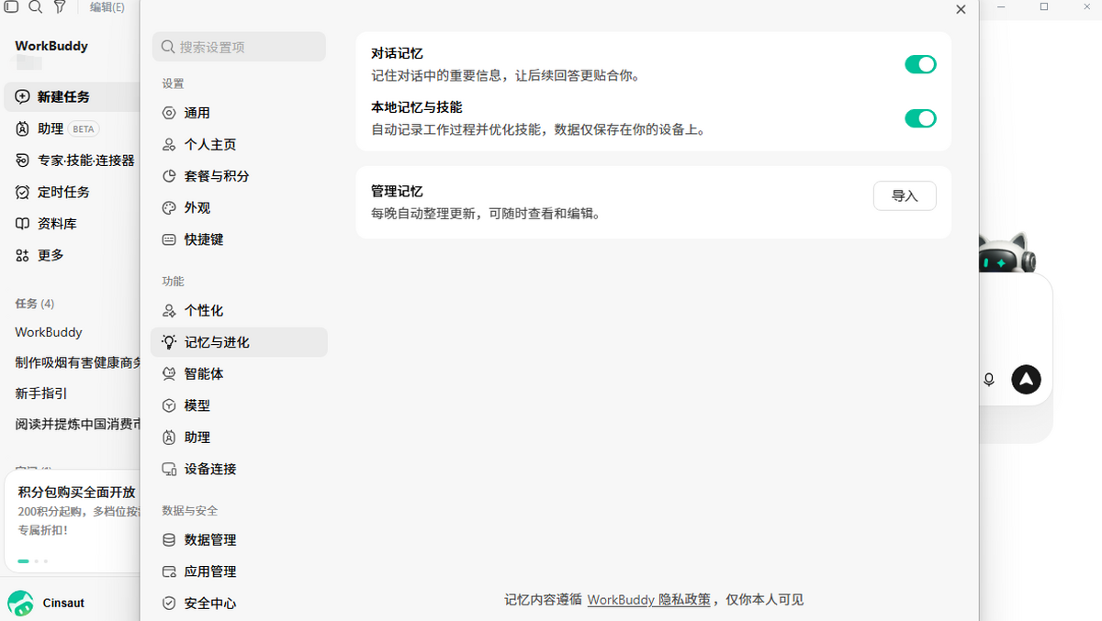Start a 新建任务 new task
Image resolution: width=1102 pixels, height=621 pixels.
tap(72, 96)
